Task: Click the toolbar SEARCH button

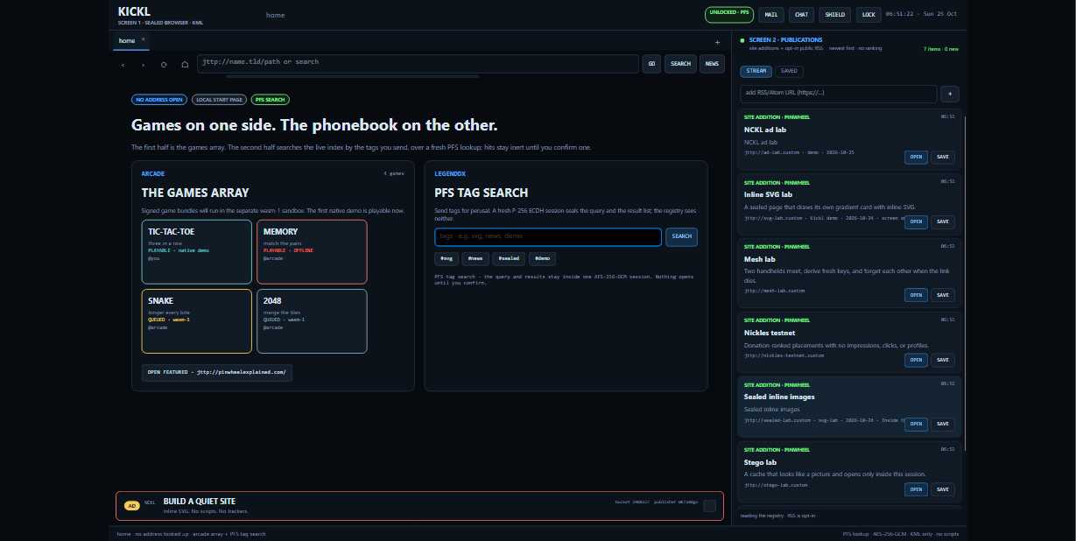Action: (680, 64)
